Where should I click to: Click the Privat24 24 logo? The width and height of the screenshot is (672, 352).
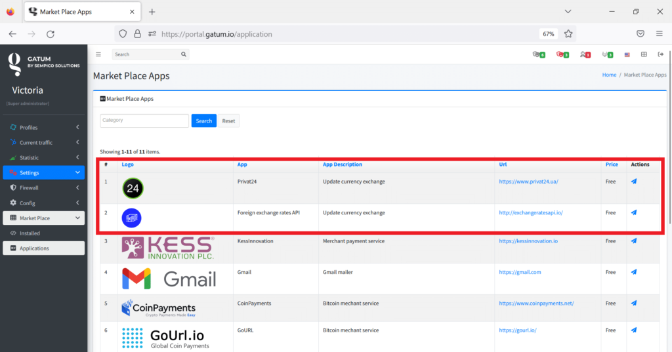(133, 188)
